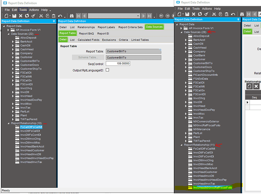
Task: Select InvcHeadDocPay in the left tree
Action: (x=31, y=100)
